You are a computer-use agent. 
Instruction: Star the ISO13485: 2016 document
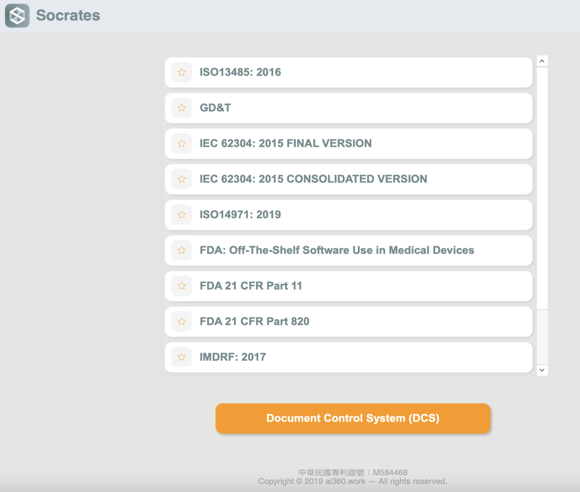click(x=182, y=72)
